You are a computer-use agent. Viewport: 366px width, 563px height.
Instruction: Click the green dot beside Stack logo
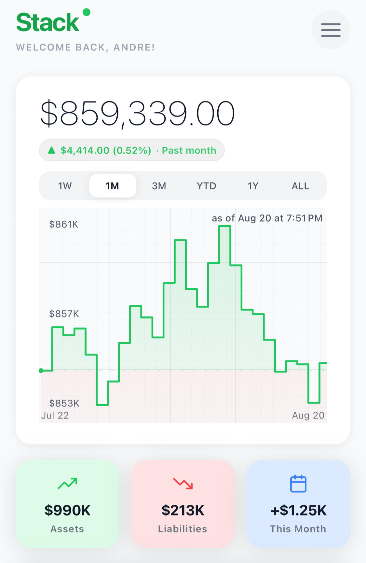pos(87,12)
